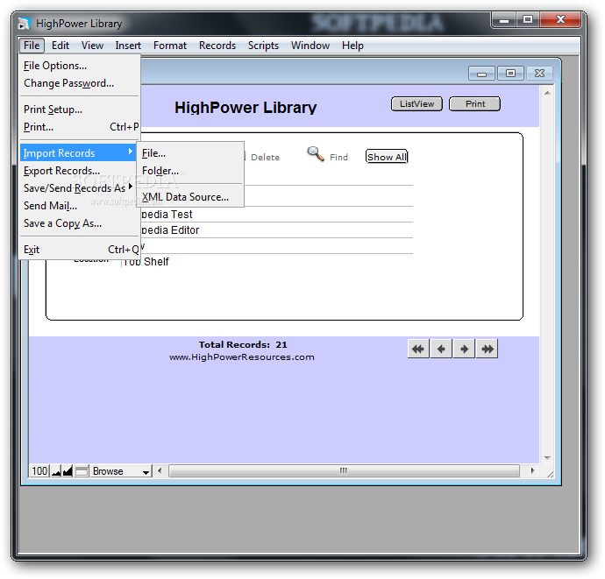The image size is (605, 579).
Task: Click the vertical scrollbar up arrow
Action: click(547, 93)
